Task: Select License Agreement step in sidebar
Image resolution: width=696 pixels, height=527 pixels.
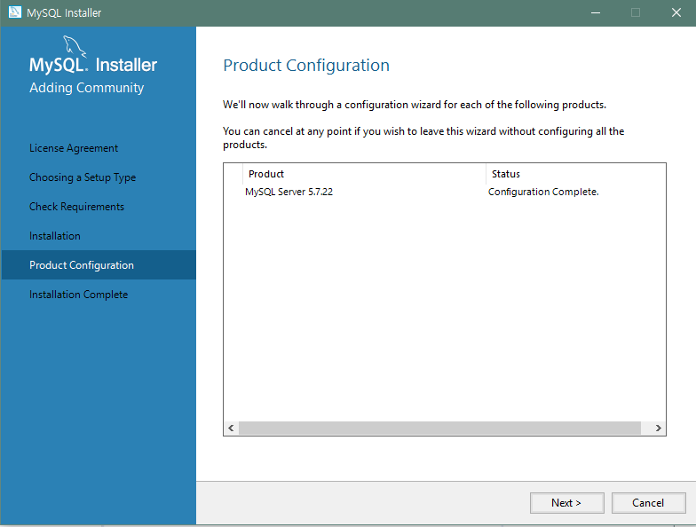Action: pyautogui.click(x=74, y=148)
